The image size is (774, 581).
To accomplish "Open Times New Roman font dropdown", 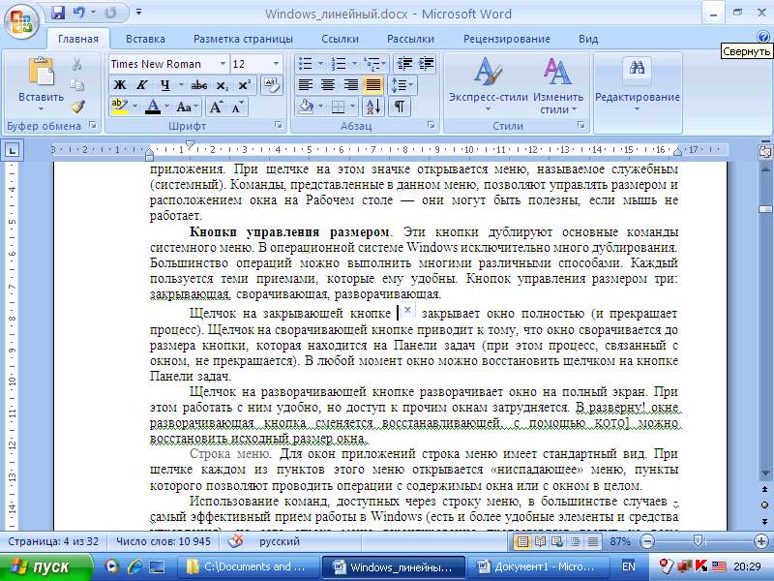I will tap(223, 64).
